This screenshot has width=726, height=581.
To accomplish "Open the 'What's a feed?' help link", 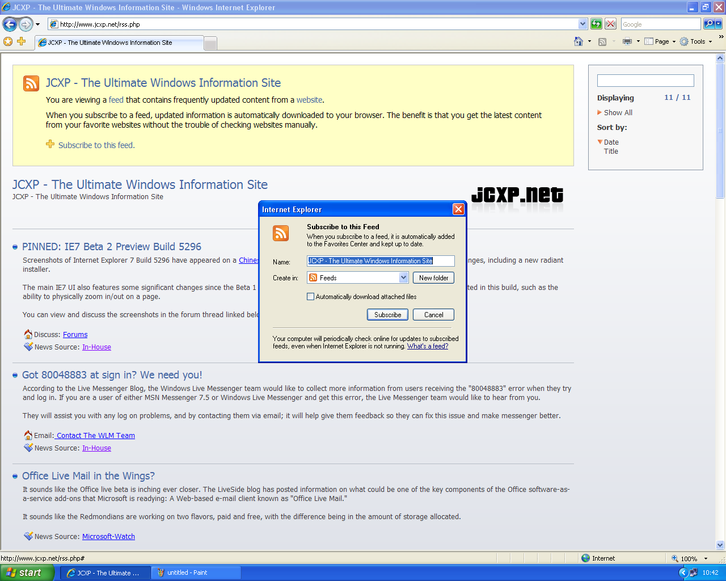I will click(x=428, y=346).
